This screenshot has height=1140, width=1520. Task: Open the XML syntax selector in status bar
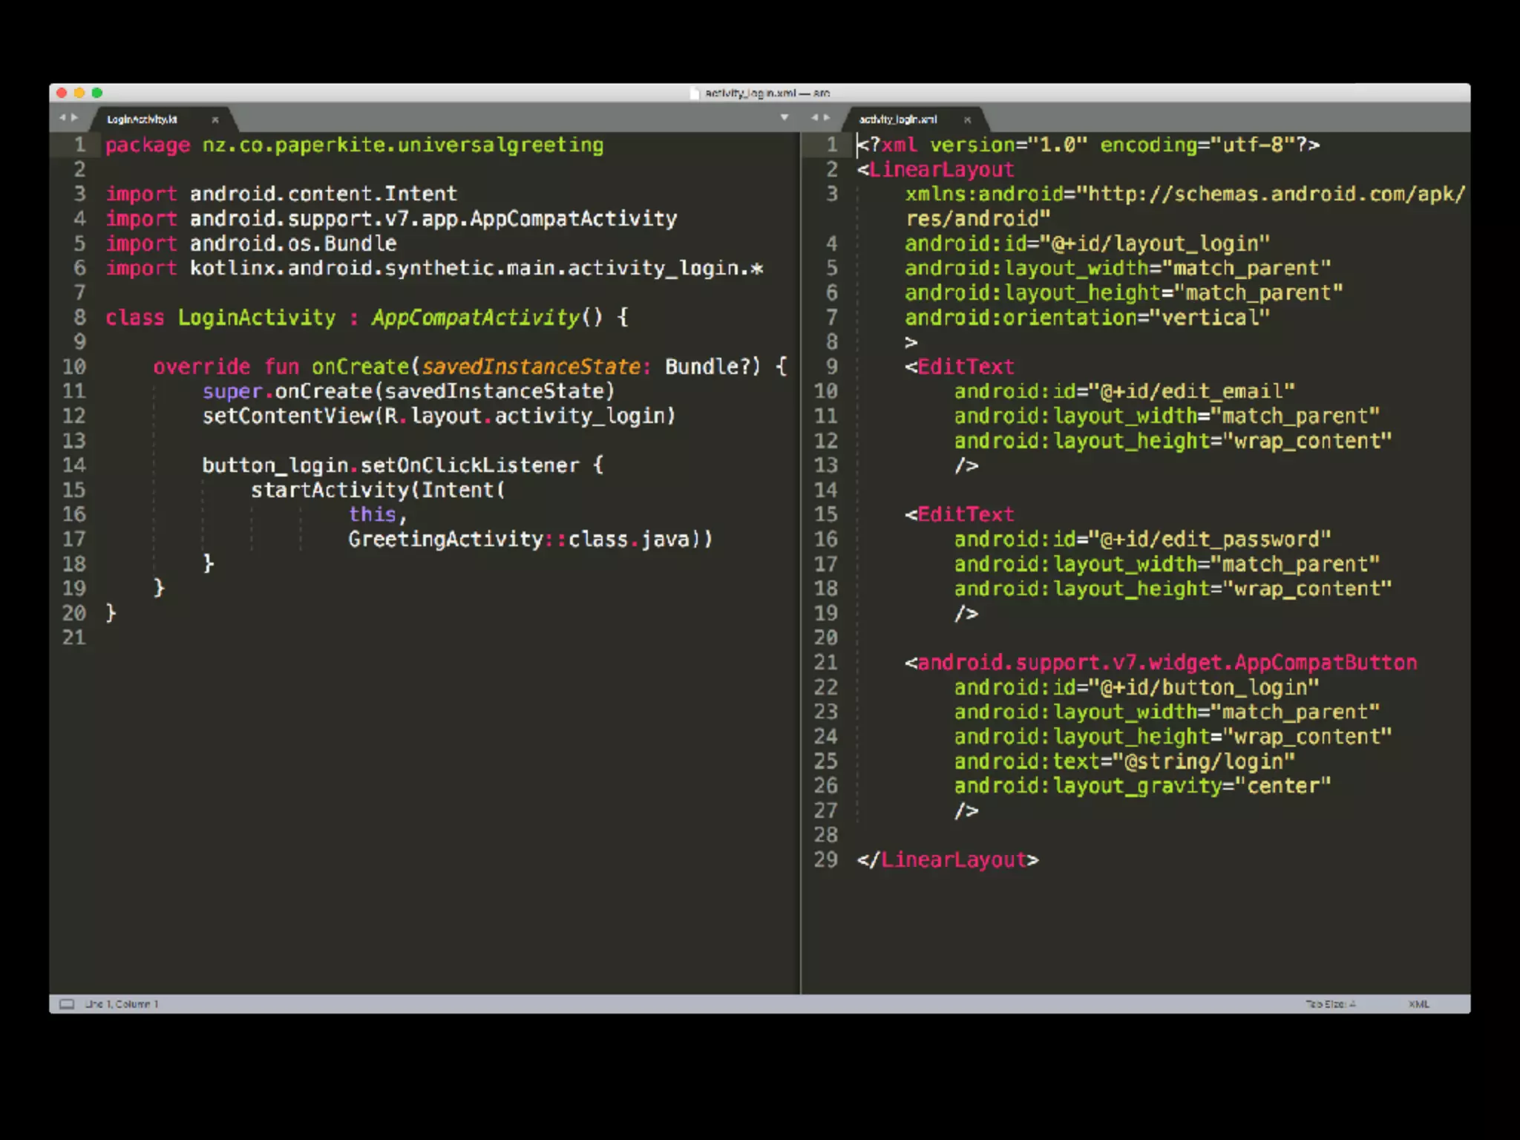[x=1418, y=1004]
